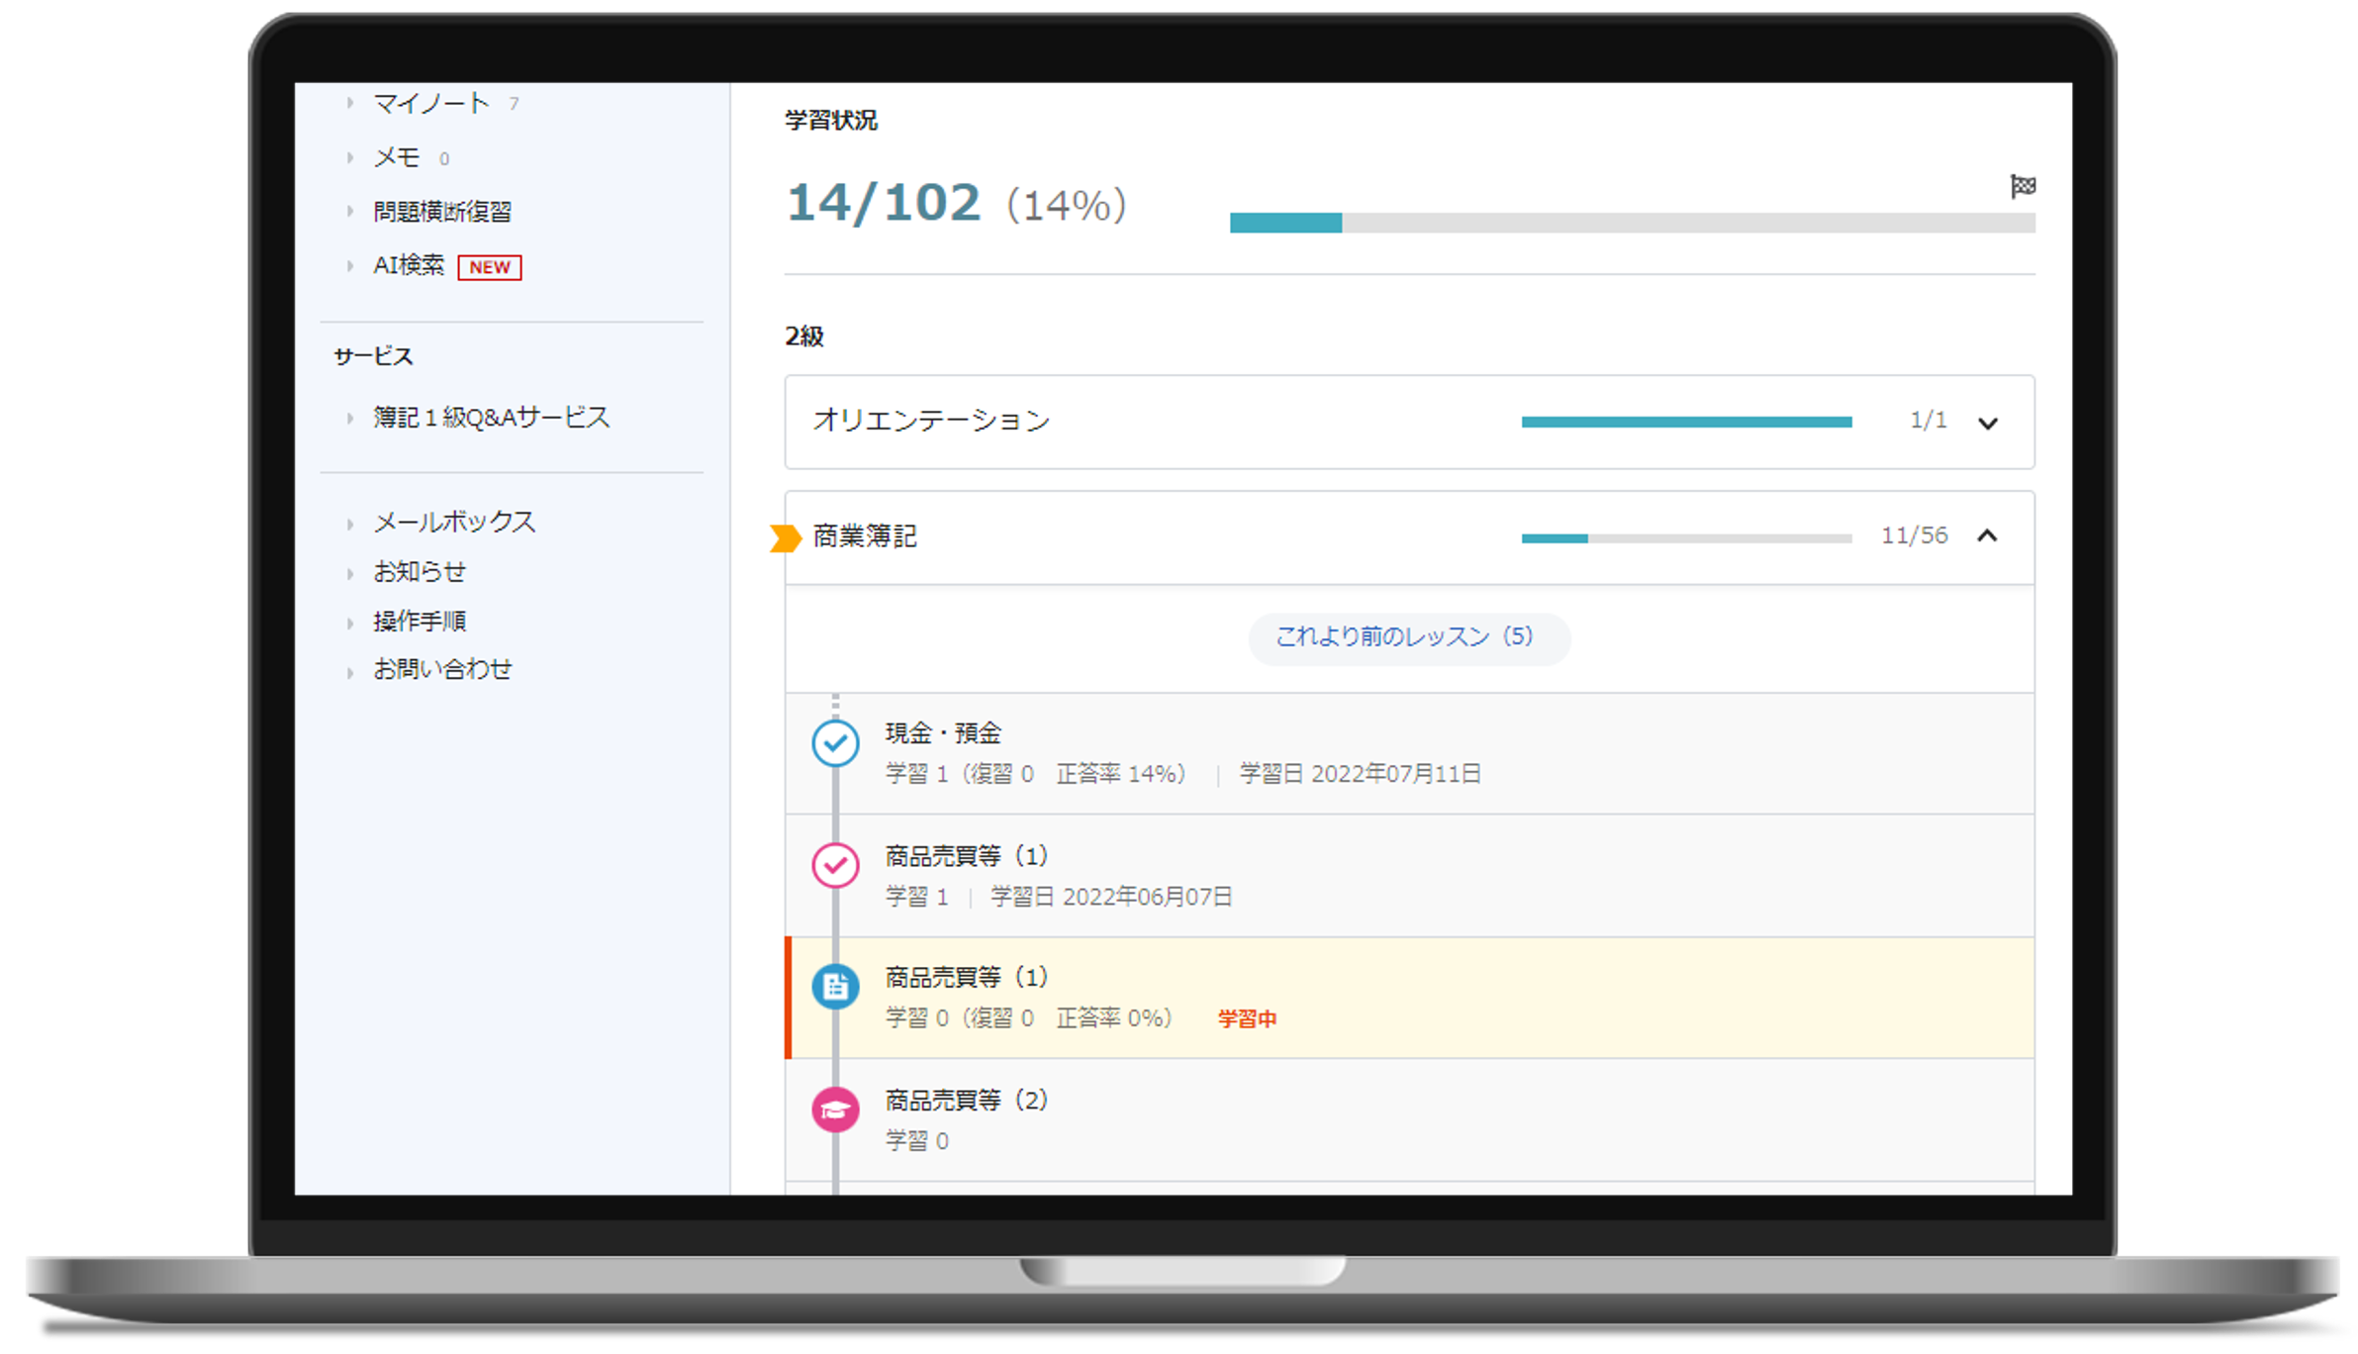The height and width of the screenshot is (1354, 2358).
Task: Go to 問題横断復習 in sidebar
Action: pos(441,212)
